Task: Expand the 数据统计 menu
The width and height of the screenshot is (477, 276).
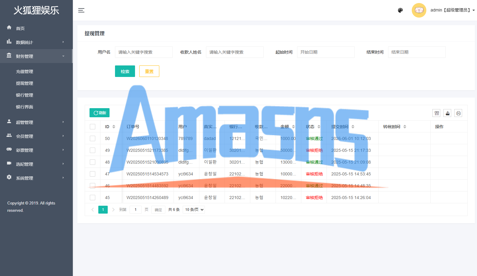Action: [36, 42]
